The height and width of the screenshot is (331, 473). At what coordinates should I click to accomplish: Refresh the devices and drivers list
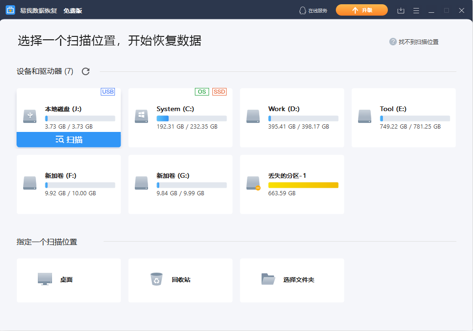pyautogui.click(x=85, y=71)
